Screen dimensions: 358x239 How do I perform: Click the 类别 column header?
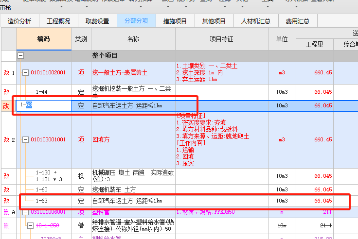click(x=81, y=39)
